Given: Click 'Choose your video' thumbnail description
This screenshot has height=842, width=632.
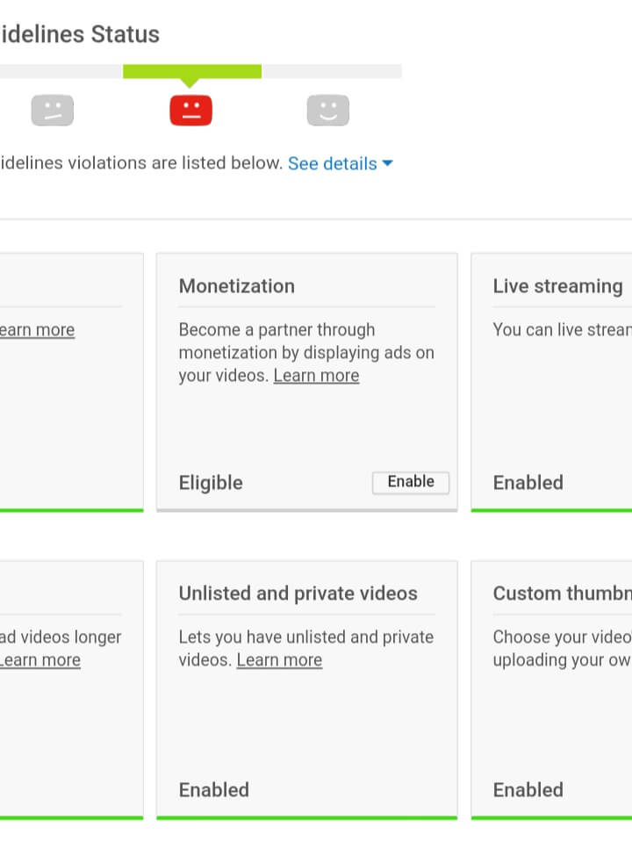Looking at the screenshot, I should point(562,648).
